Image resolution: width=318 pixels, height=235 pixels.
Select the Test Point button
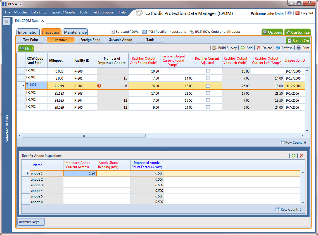30,40
